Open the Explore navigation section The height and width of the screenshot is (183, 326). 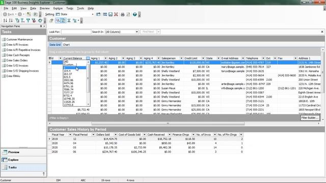23,160
